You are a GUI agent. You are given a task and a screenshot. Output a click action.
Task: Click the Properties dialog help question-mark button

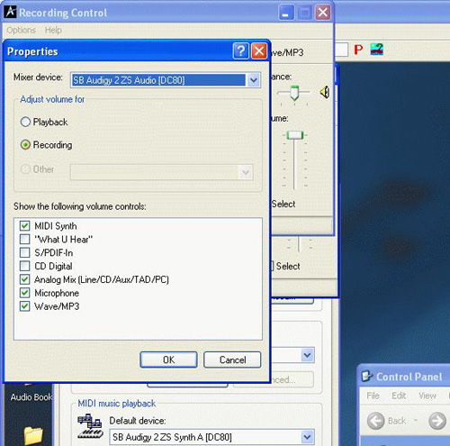pyautogui.click(x=240, y=51)
